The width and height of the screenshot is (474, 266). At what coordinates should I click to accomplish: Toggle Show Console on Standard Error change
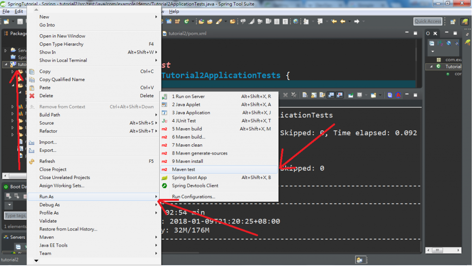coord(339,95)
